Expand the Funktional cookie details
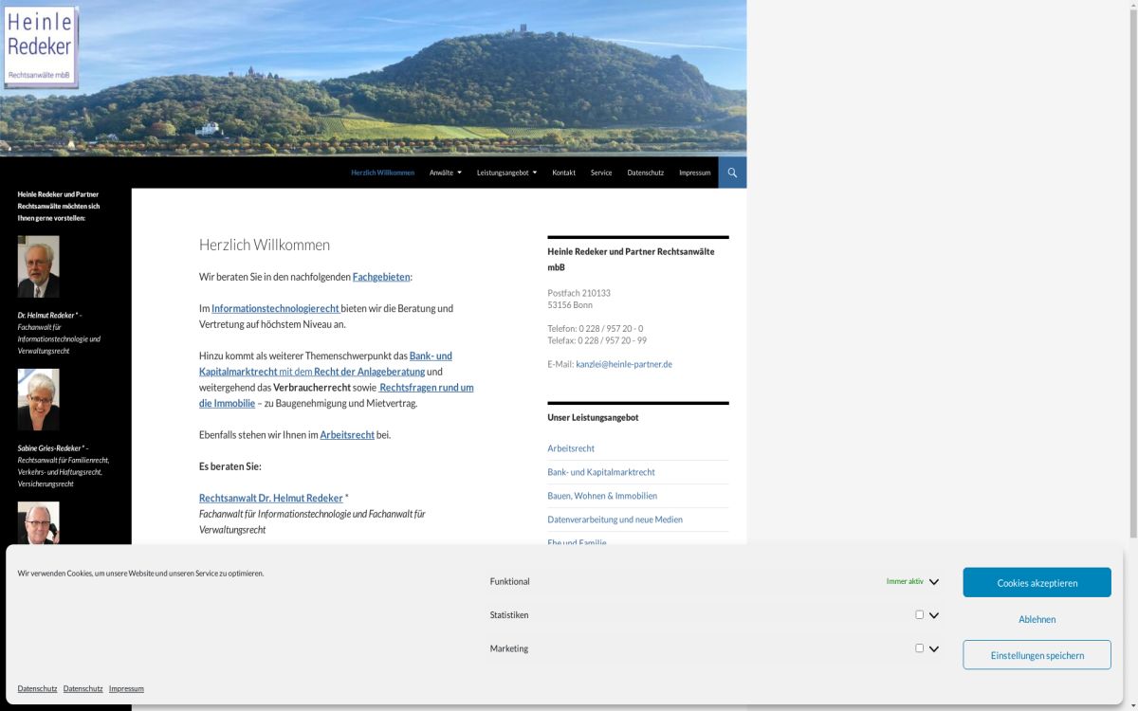Image resolution: width=1138 pixels, height=711 pixels. click(x=934, y=582)
